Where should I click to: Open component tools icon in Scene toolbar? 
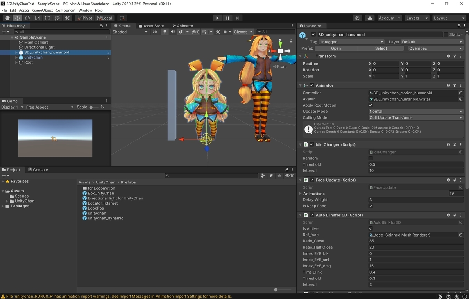tap(218, 32)
